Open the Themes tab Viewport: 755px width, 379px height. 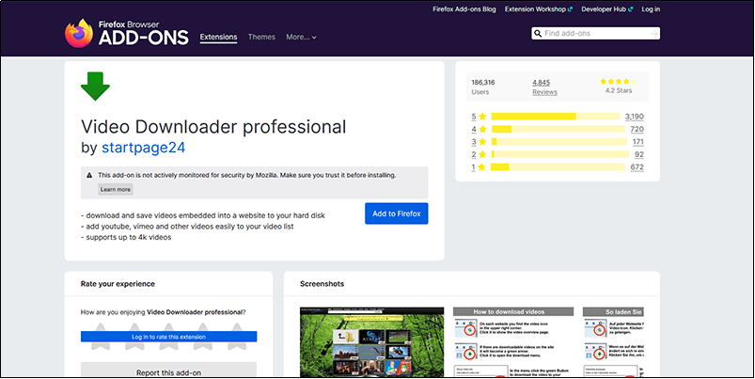point(261,37)
